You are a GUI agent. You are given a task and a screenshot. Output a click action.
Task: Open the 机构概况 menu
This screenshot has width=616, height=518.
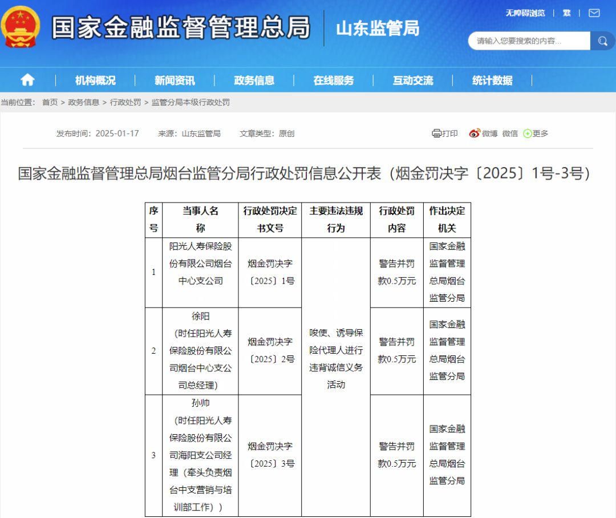[x=95, y=80]
